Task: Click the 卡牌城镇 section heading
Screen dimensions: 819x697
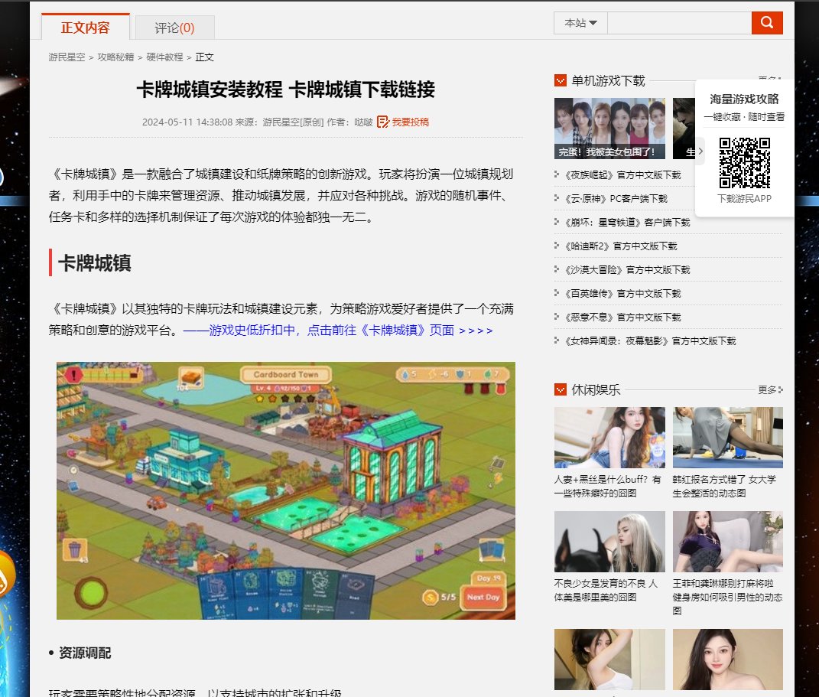Action: tap(95, 263)
